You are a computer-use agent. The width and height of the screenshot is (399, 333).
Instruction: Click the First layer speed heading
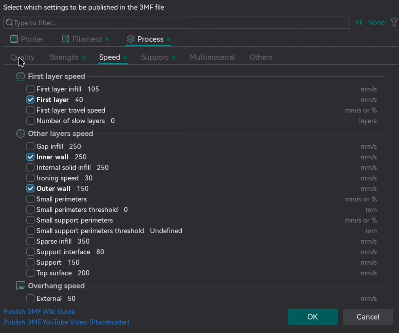(57, 76)
